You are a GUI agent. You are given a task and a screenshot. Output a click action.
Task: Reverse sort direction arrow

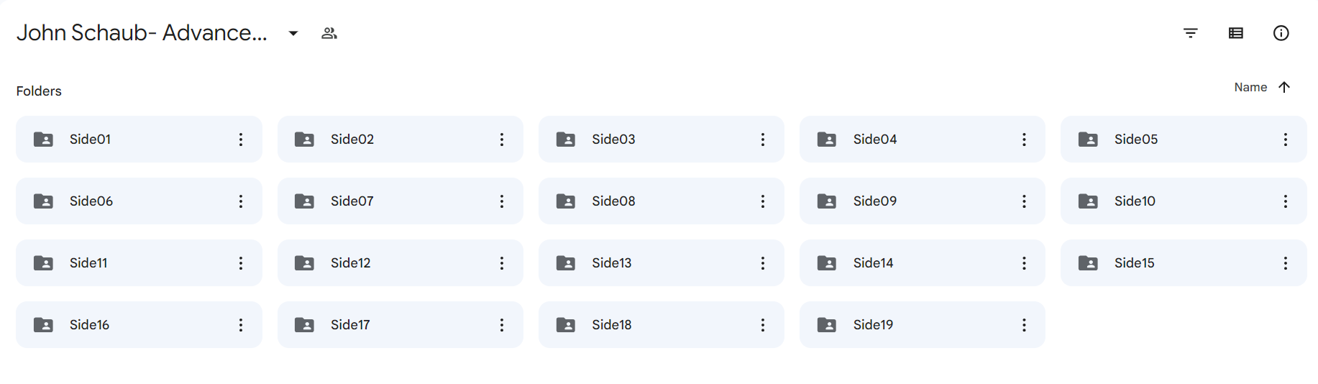tap(1284, 87)
